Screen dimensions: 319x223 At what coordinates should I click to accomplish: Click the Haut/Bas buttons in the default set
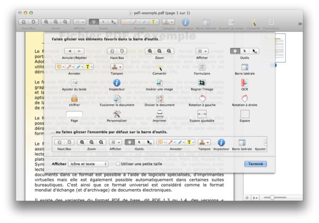[64, 142]
